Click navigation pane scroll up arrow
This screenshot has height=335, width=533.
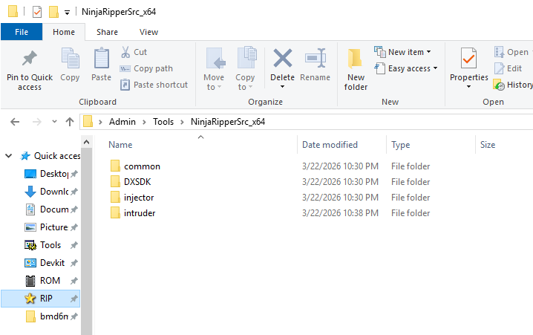[x=86, y=142]
